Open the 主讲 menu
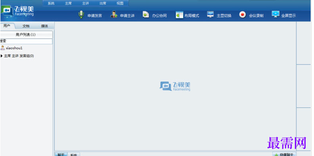Image resolution: width=314 pixels, height=156 pixels. coord(85,3)
